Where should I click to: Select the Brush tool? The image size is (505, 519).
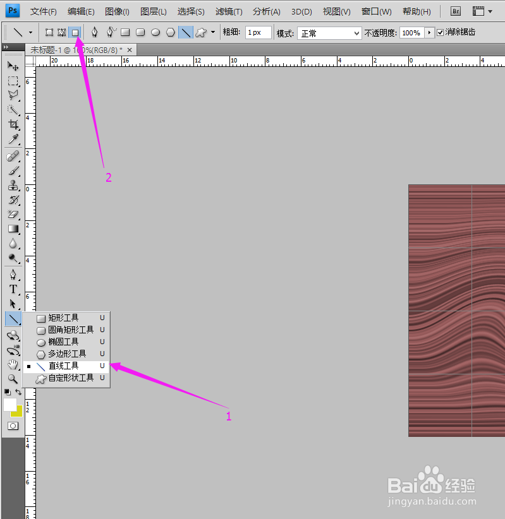[13, 171]
